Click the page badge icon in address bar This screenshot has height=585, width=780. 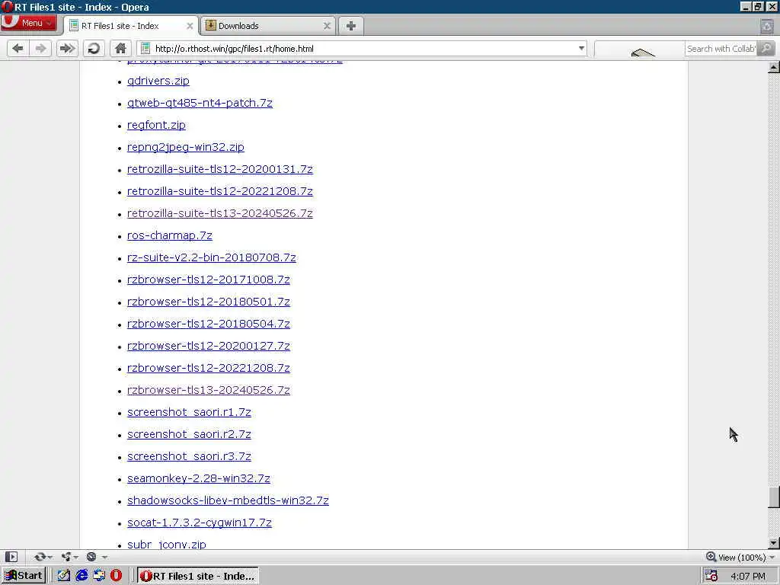[x=145, y=48]
